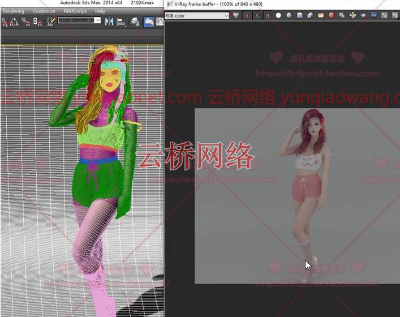Toggle the 2.5D Snaps tool
The height and width of the screenshot is (317, 400).
pyautogui.click(x=5, y=22)
